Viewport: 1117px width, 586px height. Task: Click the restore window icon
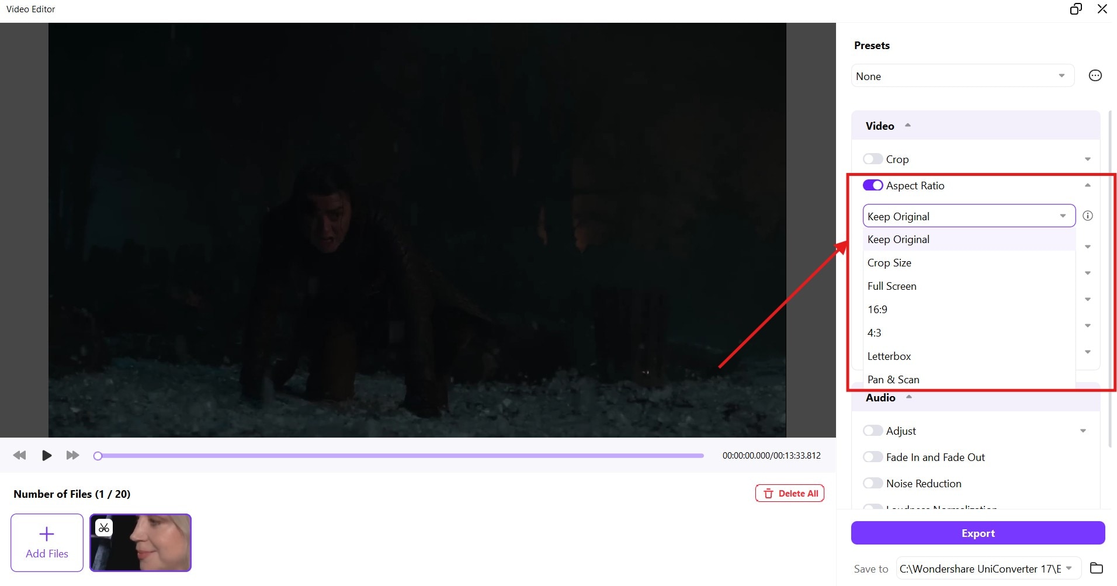tap(1076, 9)
